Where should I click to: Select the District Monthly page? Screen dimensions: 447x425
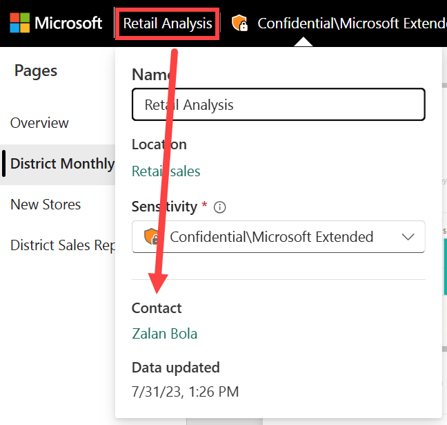(62, 164)
